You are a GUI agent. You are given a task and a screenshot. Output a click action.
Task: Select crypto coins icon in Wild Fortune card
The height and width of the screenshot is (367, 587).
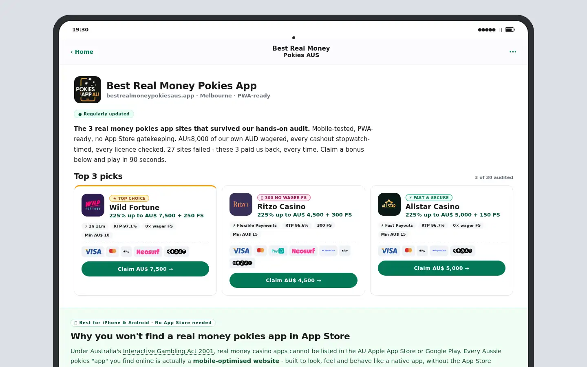[177, 252]
